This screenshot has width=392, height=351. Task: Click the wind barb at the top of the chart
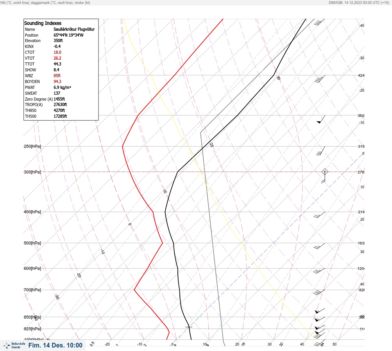click(x=319, y=22)
